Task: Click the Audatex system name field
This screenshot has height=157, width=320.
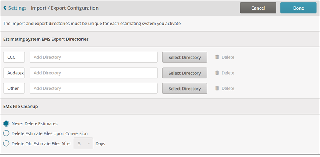Action: click(x=14, y=73)
